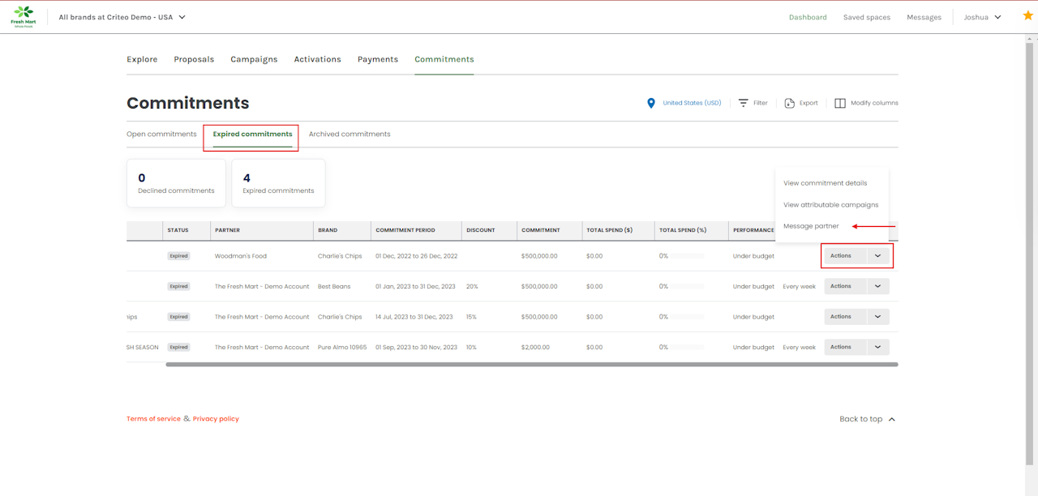The height and width of the screenshot is (496, 1038).
Task: Select View commitment details menu option
Action: (x=825, y=183)
